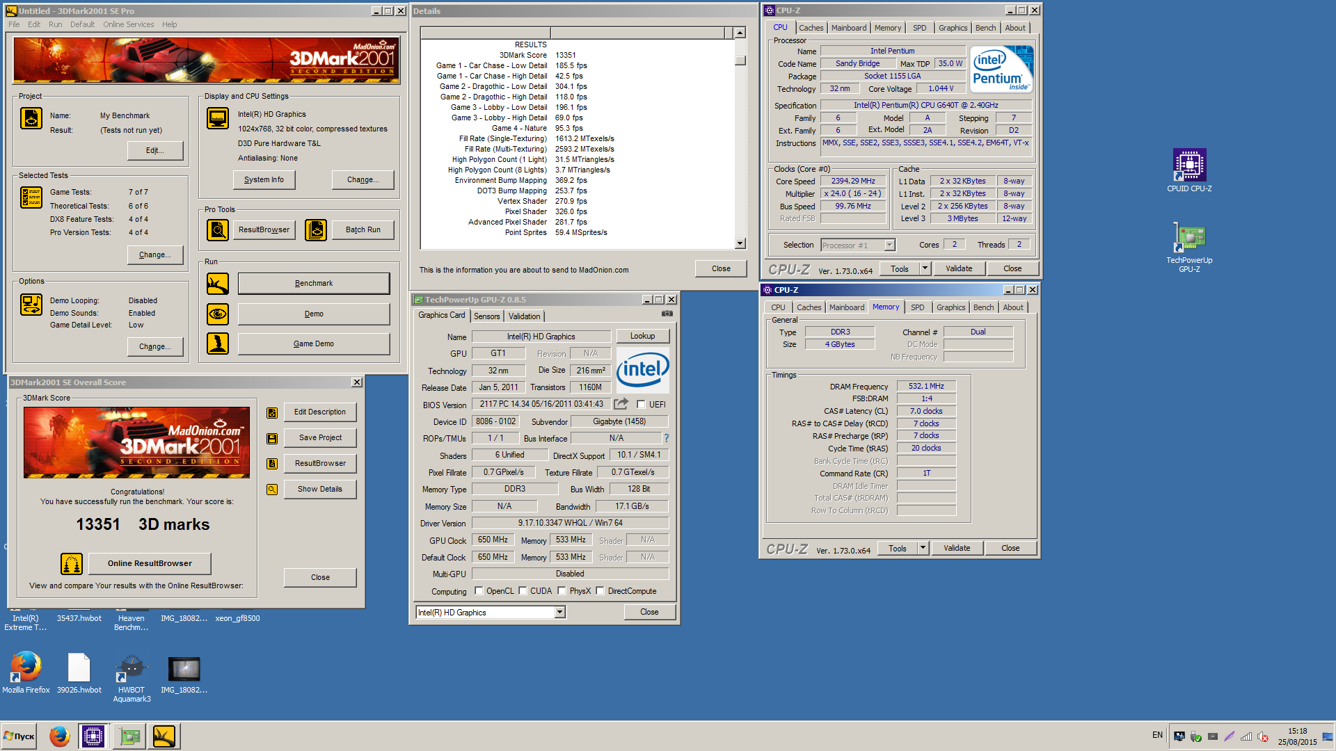Toggle the UEFI checkbox in GPU-Z
1336x751 pixels.
[641, 404]
